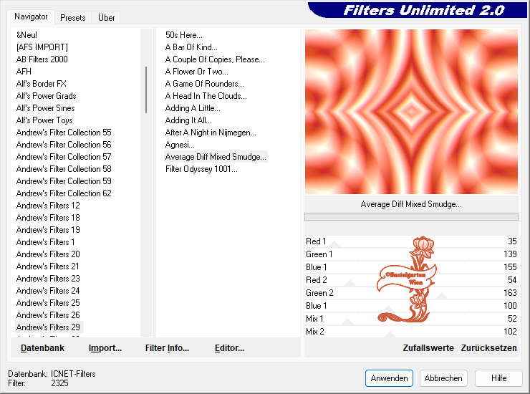Select &Neu! category

[26, 35]
